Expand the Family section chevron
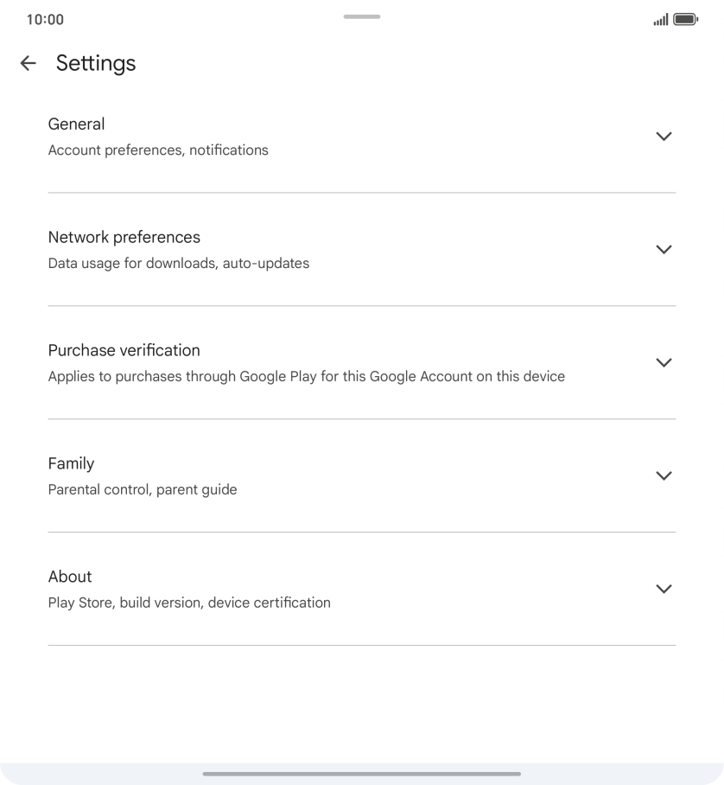The width and height of the screenshot is (724, 785). 664,475
